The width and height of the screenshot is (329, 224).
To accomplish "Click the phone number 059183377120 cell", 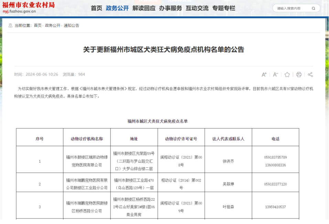I will click(x=275, y=184).
